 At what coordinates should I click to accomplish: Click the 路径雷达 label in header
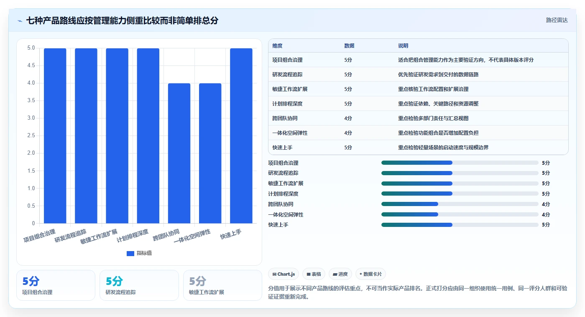point(557,20)
